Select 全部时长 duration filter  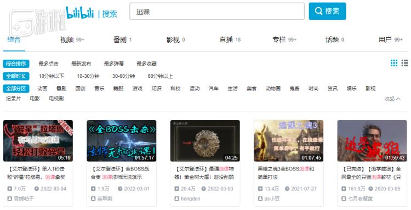coord(16,76)
